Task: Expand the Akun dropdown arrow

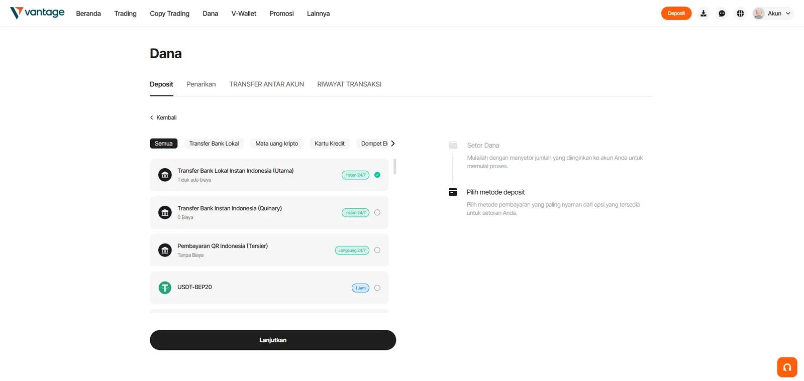Action: (788, 14)
